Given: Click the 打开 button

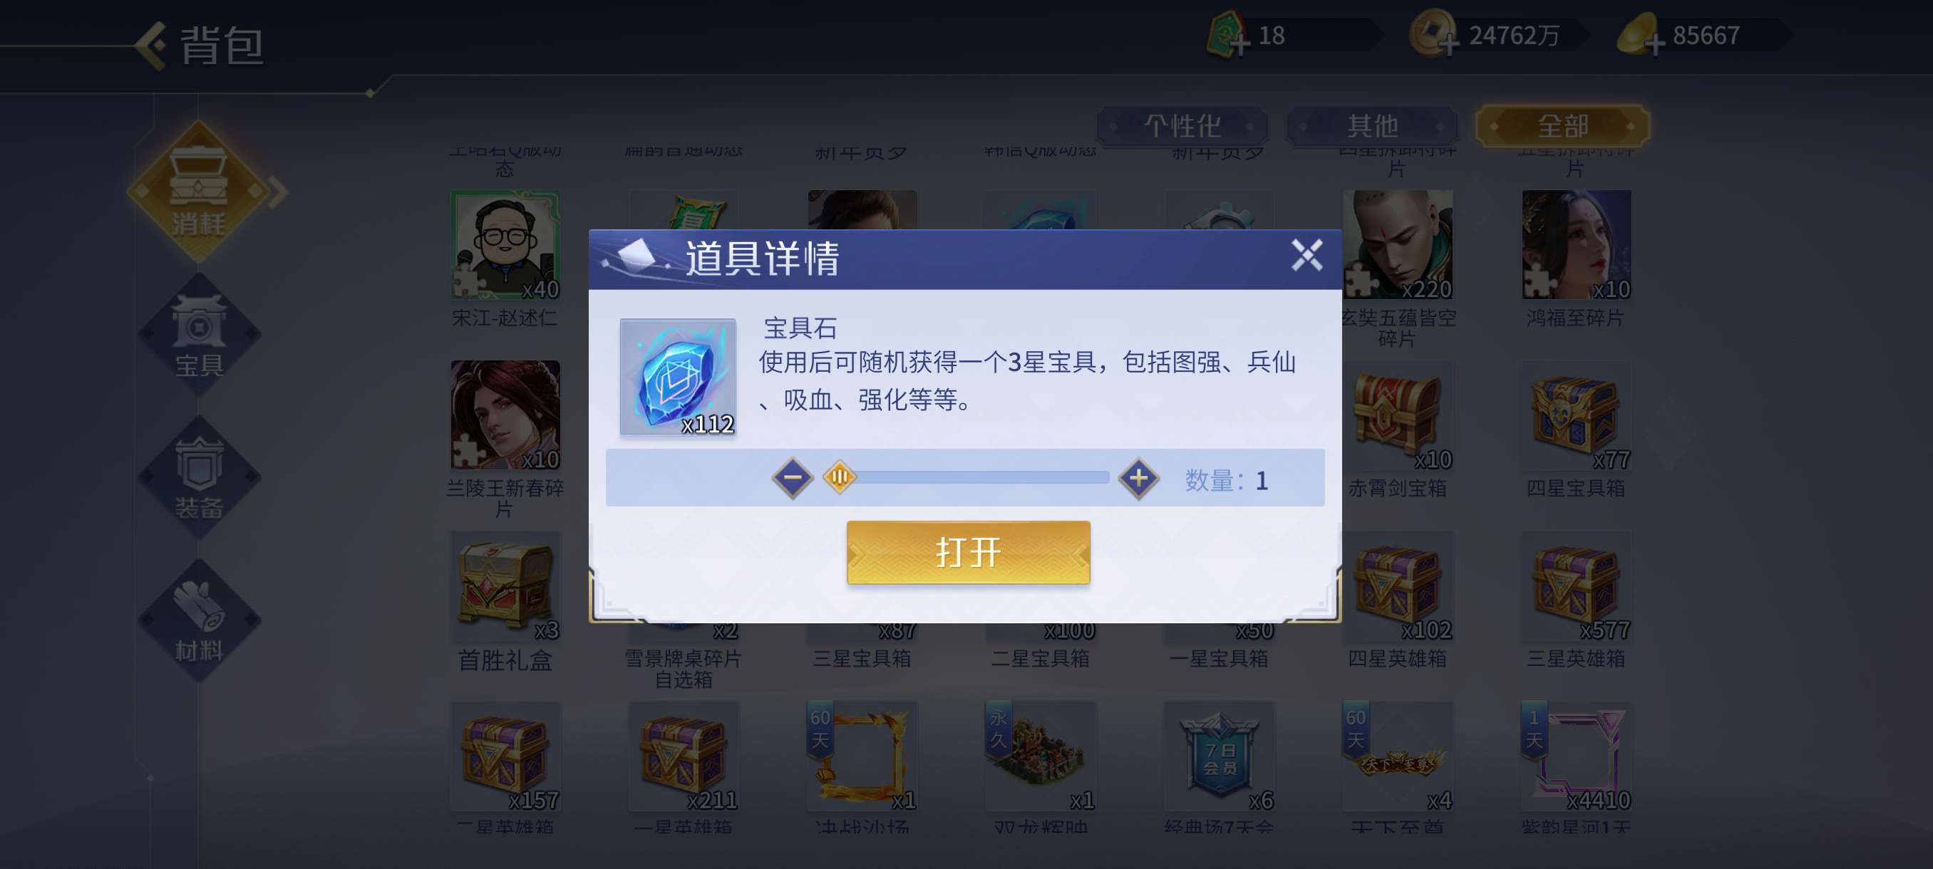Looking at the screenshot, I should click(968, 552).
